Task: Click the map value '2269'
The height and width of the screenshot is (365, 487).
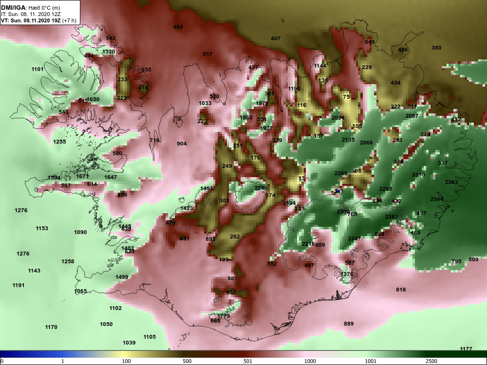Action: pyautogui.click(x=341, y=174)
